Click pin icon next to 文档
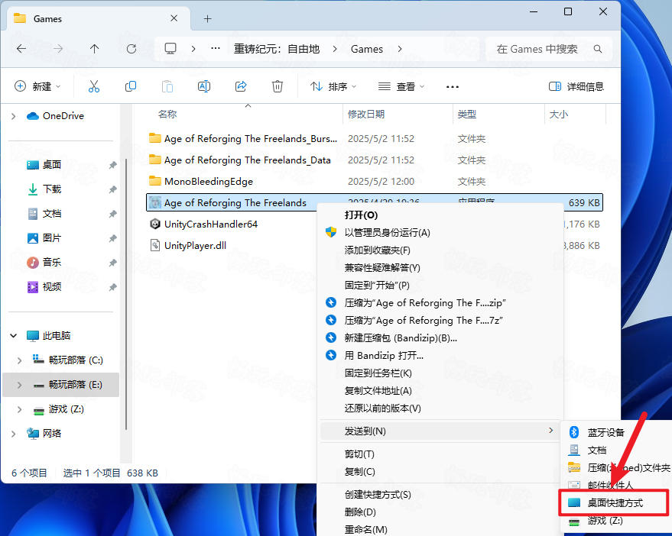672x536 pixels. click(x=112, y=214)
